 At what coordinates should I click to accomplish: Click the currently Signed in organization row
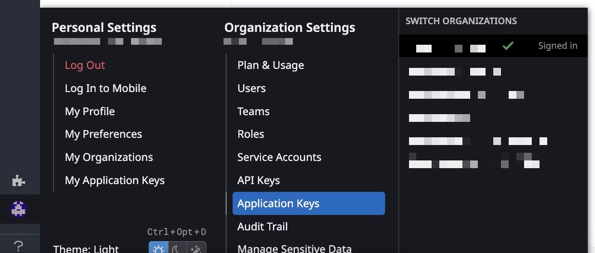[x=493, y=46]
